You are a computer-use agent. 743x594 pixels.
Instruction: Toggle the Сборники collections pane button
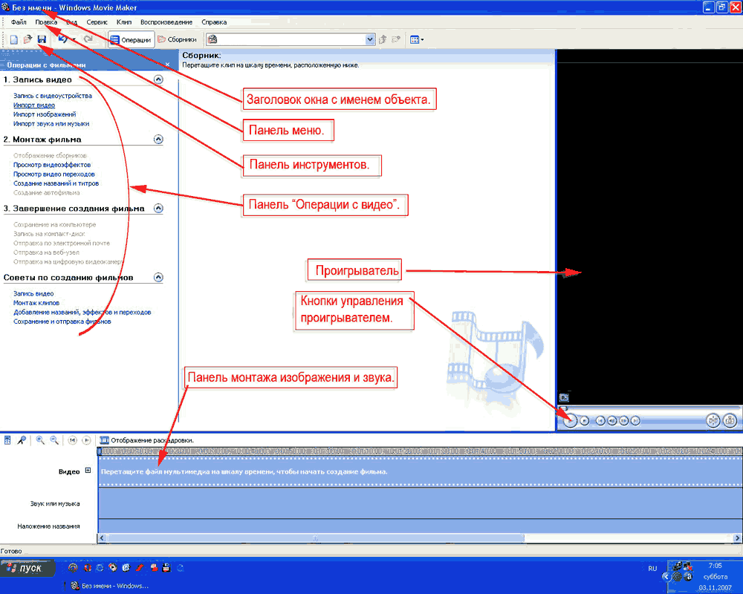tap(178, 40)
